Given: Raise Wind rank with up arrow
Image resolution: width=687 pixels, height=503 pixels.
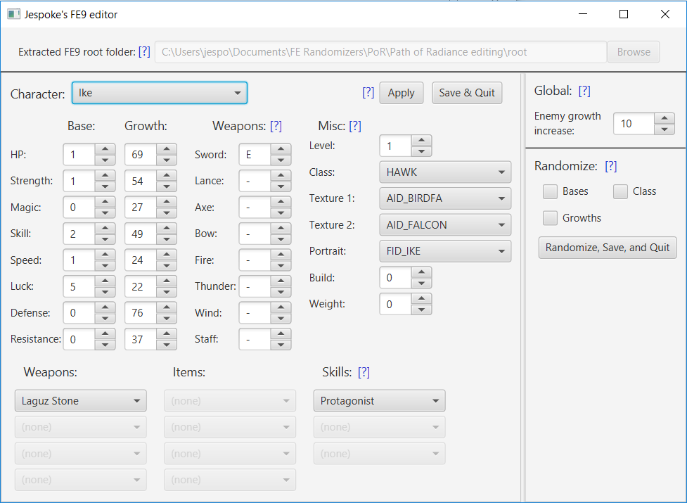Looking at the screenshot, I should click(281, 307).
